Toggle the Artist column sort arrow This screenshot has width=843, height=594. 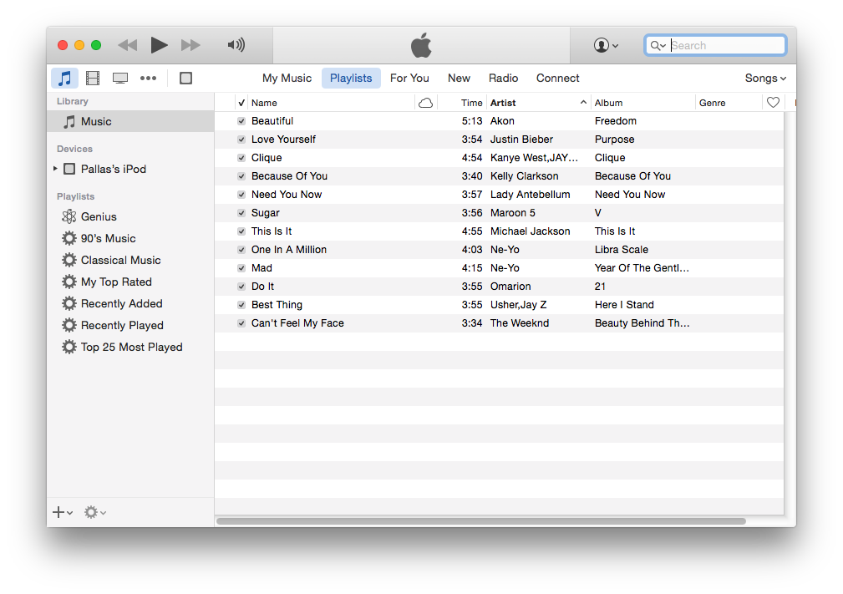pos(583,102)
